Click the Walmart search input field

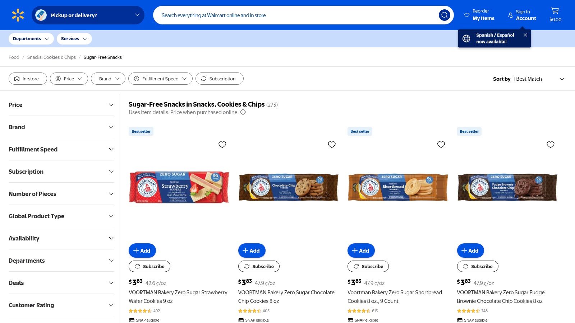tap(295, 15)
